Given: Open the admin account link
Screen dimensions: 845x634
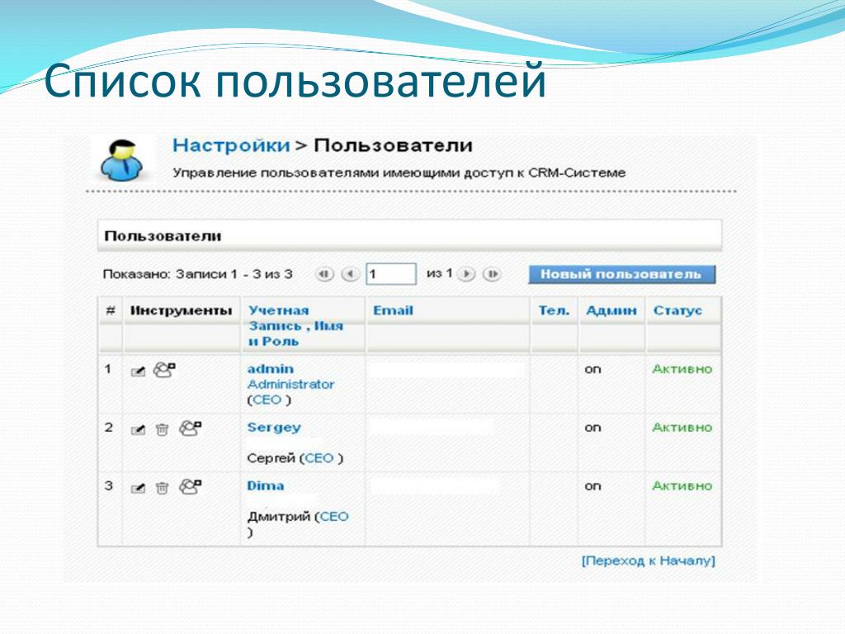Looking at the screenshot, I should tap(271, 369).
